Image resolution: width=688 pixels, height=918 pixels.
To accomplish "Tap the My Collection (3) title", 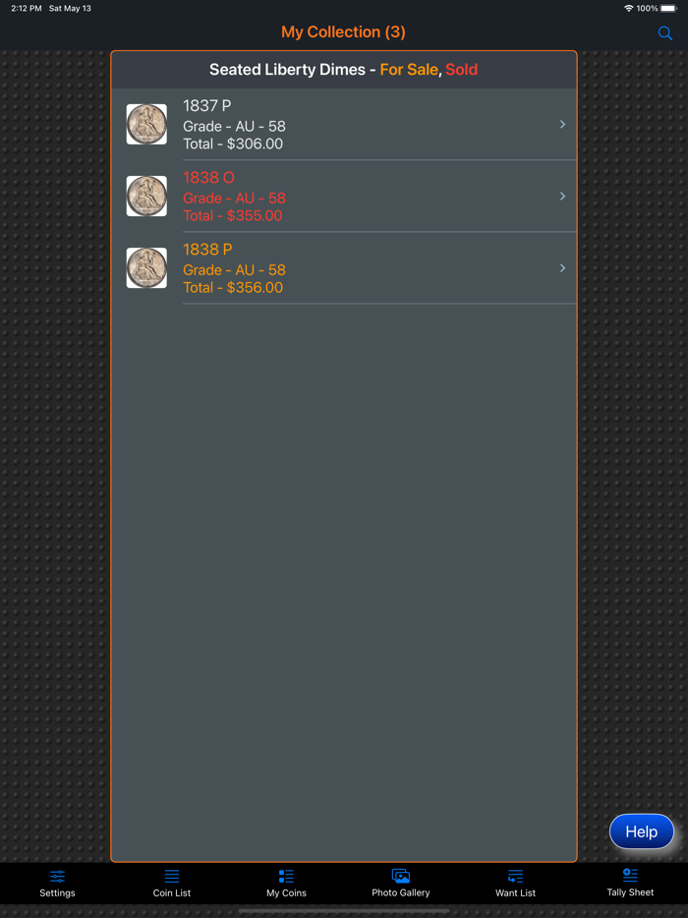I will (343, 32).
